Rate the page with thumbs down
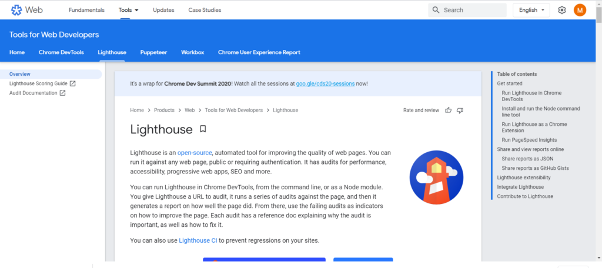Image resolution: width=602 pixels, height=268 pixels. 460,110
